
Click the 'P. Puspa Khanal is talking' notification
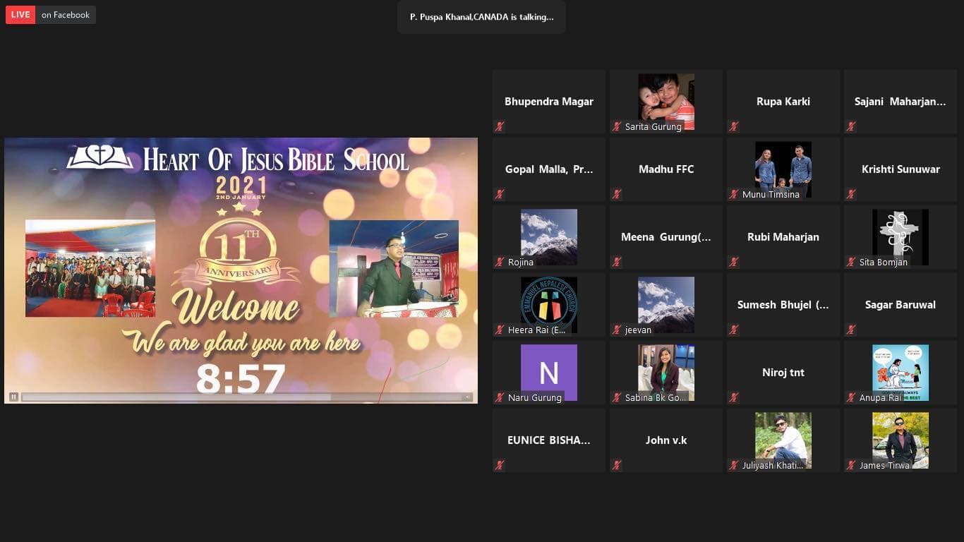click(x=481, y=17)
